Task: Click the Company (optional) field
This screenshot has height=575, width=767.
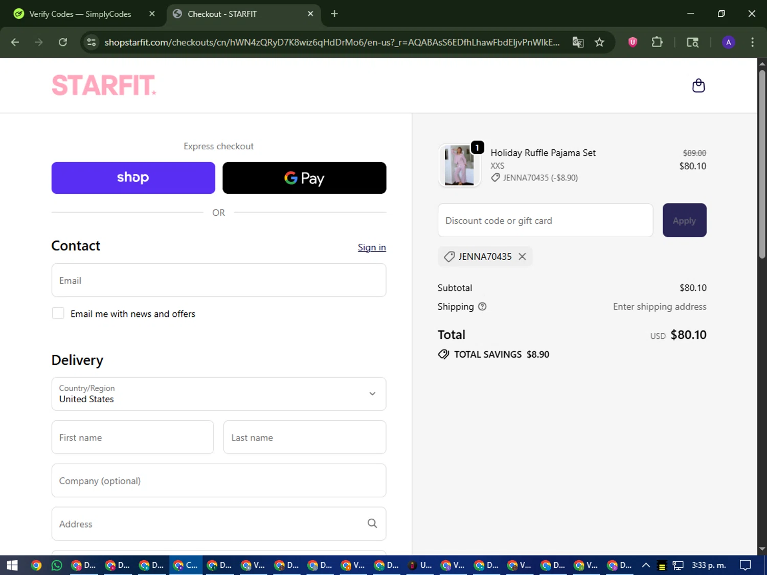Action: click(x=219, y=480)
